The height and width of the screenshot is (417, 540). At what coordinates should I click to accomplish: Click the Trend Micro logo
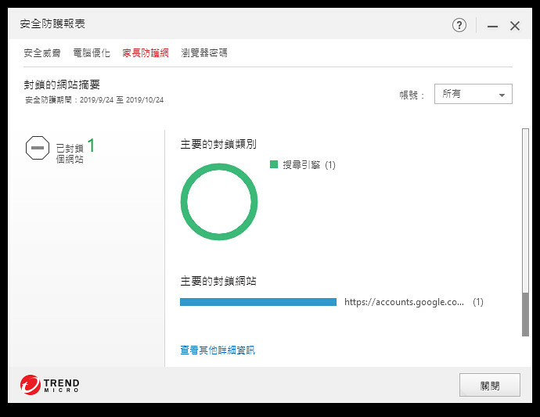(x=50, y=385)
